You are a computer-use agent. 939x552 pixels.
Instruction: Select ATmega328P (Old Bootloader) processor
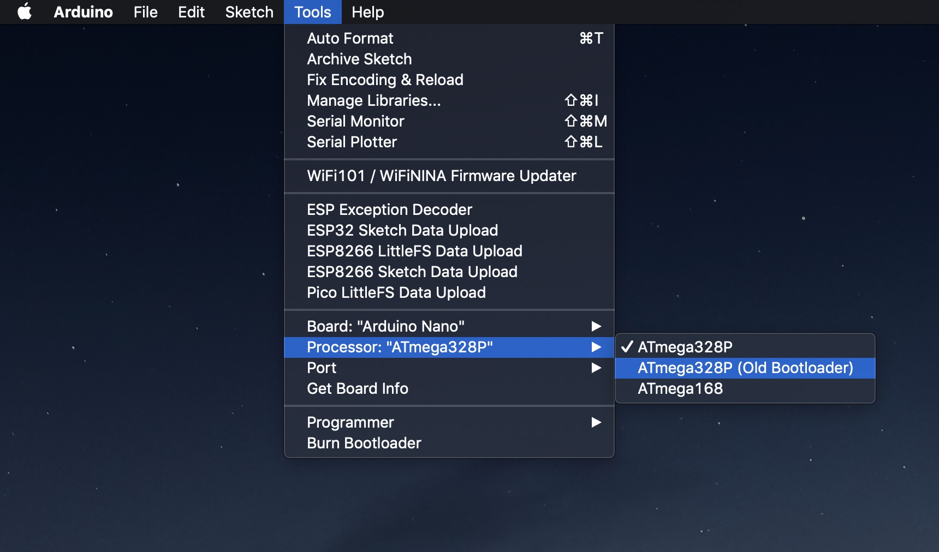coord(745,368)
